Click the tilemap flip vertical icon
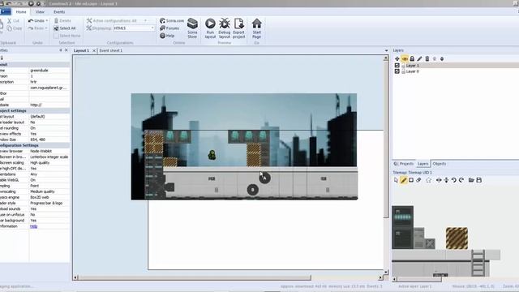The width and height of the screenshot is (519, 292). 446,180
